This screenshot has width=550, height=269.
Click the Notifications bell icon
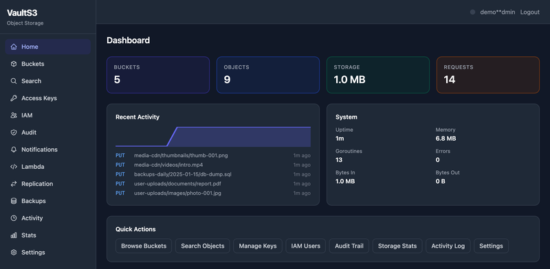coord(14,150)
